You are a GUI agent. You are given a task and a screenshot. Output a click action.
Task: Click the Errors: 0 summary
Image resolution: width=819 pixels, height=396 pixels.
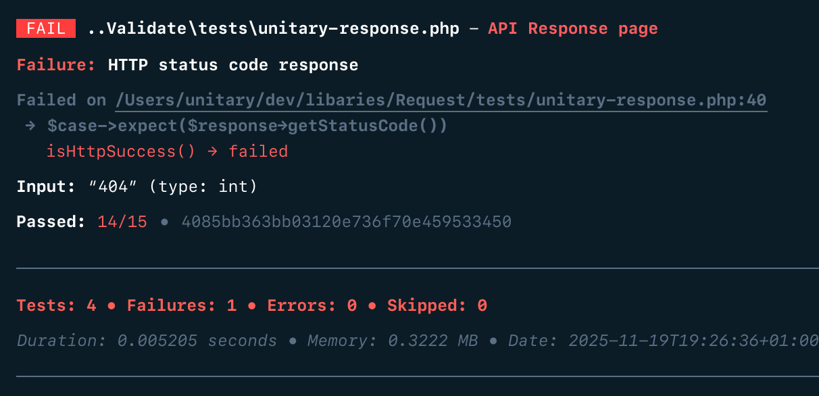click(x=312, y=305)
